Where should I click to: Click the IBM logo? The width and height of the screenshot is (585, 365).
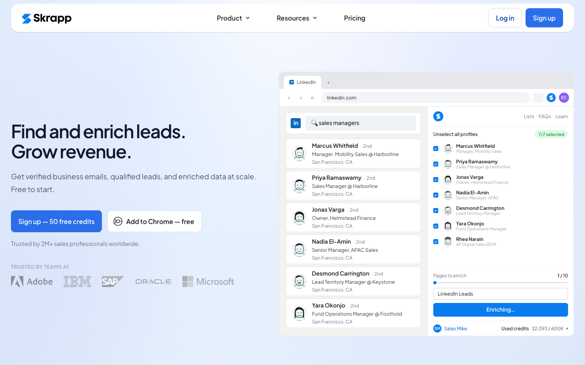(77, 282)
